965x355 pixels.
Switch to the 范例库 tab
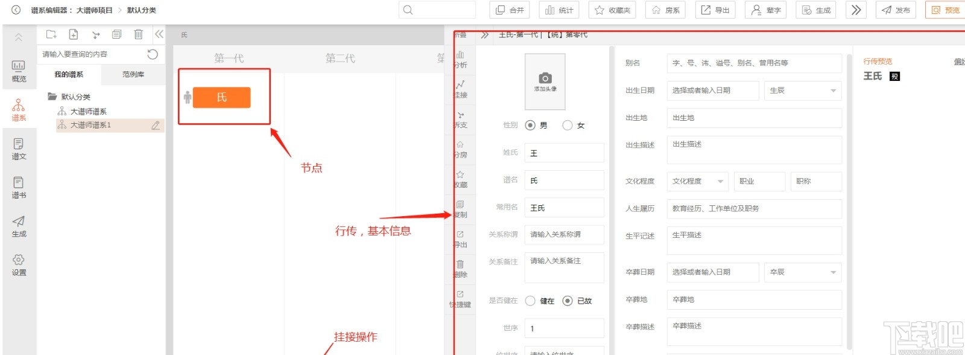pos(133,74)
